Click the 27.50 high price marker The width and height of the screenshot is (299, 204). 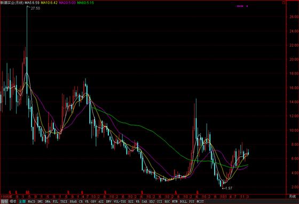[x=35, y=8]
